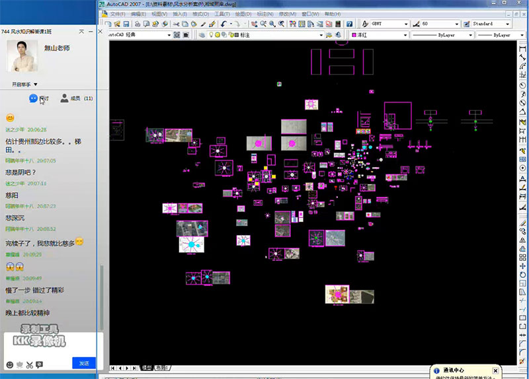
Task: Click the Cut scissors icon
Action: (x=176, y=24)
